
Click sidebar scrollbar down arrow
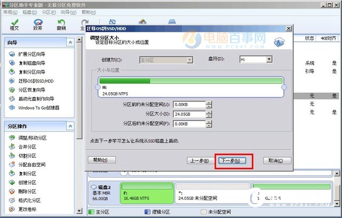point(79,211)
